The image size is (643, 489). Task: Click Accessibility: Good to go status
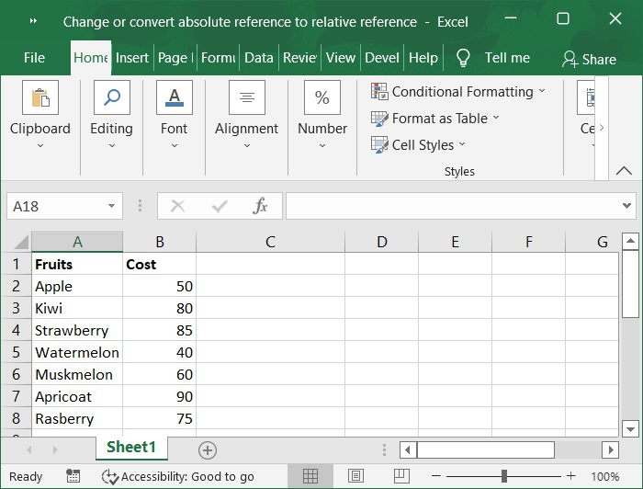(178, 476)
